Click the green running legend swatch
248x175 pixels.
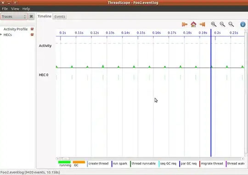(64, 162)
